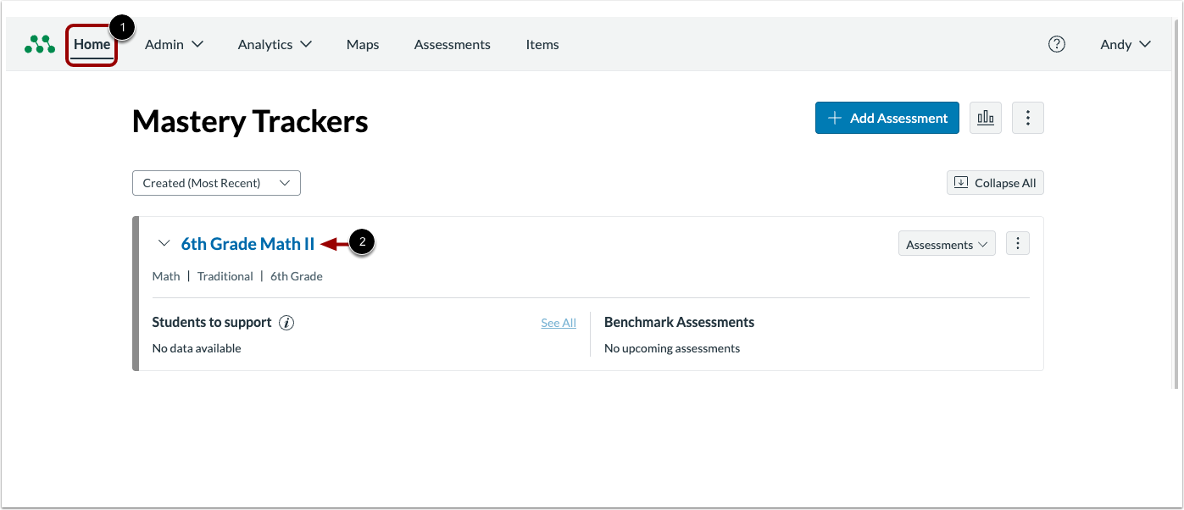1184x510 pixels.
Task: Click the info icon next to Students to support
Action: (x=286, y=322)
